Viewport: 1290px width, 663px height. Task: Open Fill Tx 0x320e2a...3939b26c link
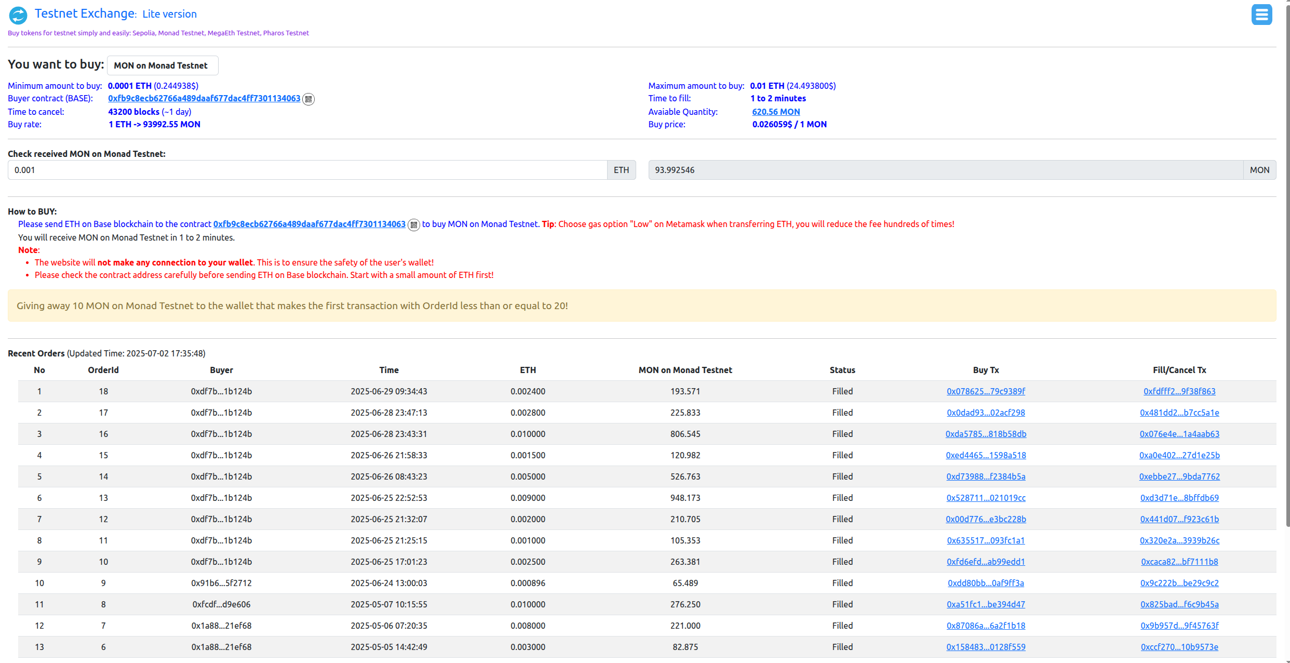click(1179, 540)
